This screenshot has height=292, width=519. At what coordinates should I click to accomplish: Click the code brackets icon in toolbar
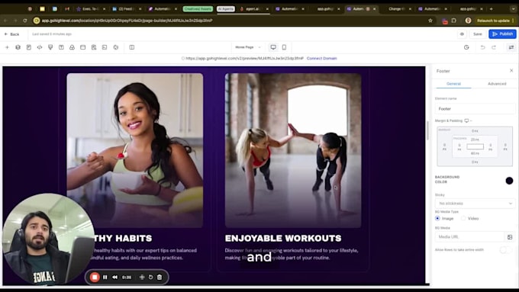(40, 47)
